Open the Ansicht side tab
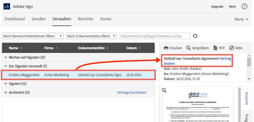This screenshot has width=254, height=122. pyautogui.click(x=246, y=99)
